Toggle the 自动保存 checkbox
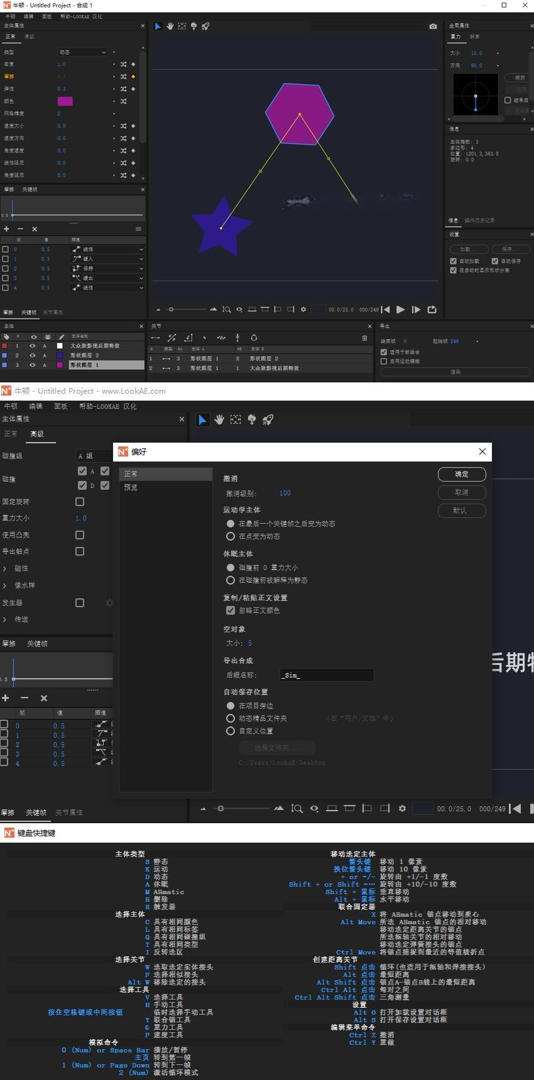The image size is (534, 1080). (495, 261)
